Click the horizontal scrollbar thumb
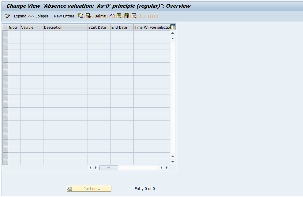Viewport: 303px width, 197px height. (109, 168)
